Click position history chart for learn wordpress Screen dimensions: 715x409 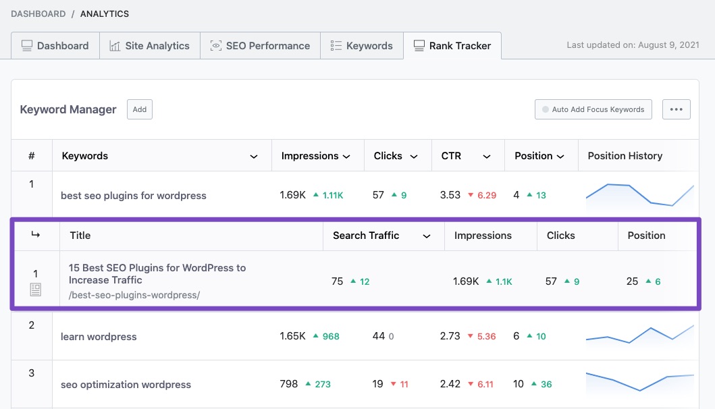pos(639,335)
